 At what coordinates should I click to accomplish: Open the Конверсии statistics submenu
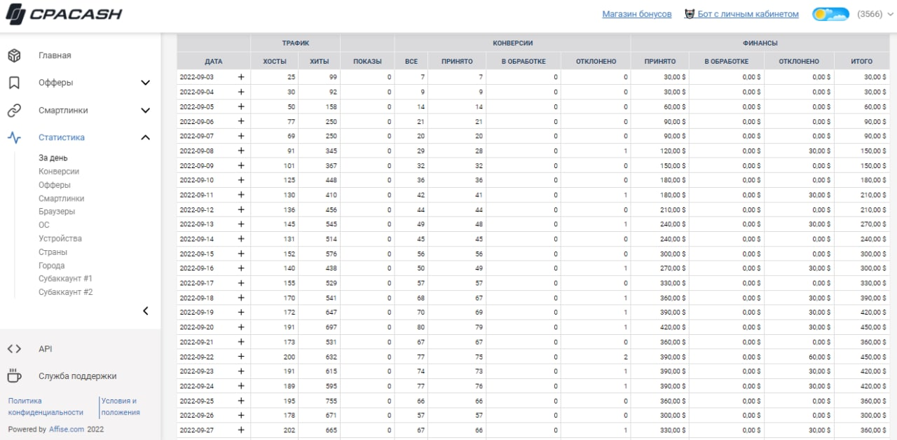[59, 172]
